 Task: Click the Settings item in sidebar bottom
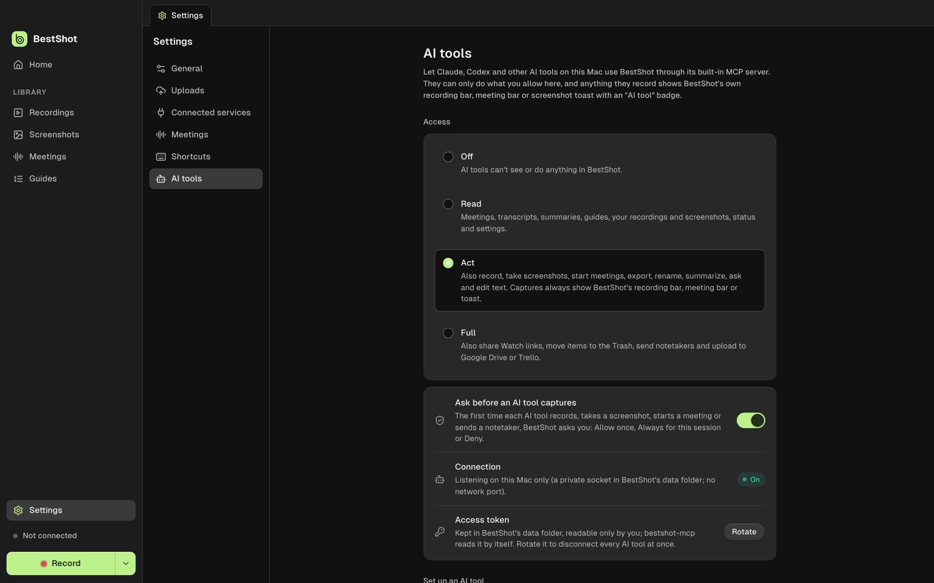pos(71,511)
